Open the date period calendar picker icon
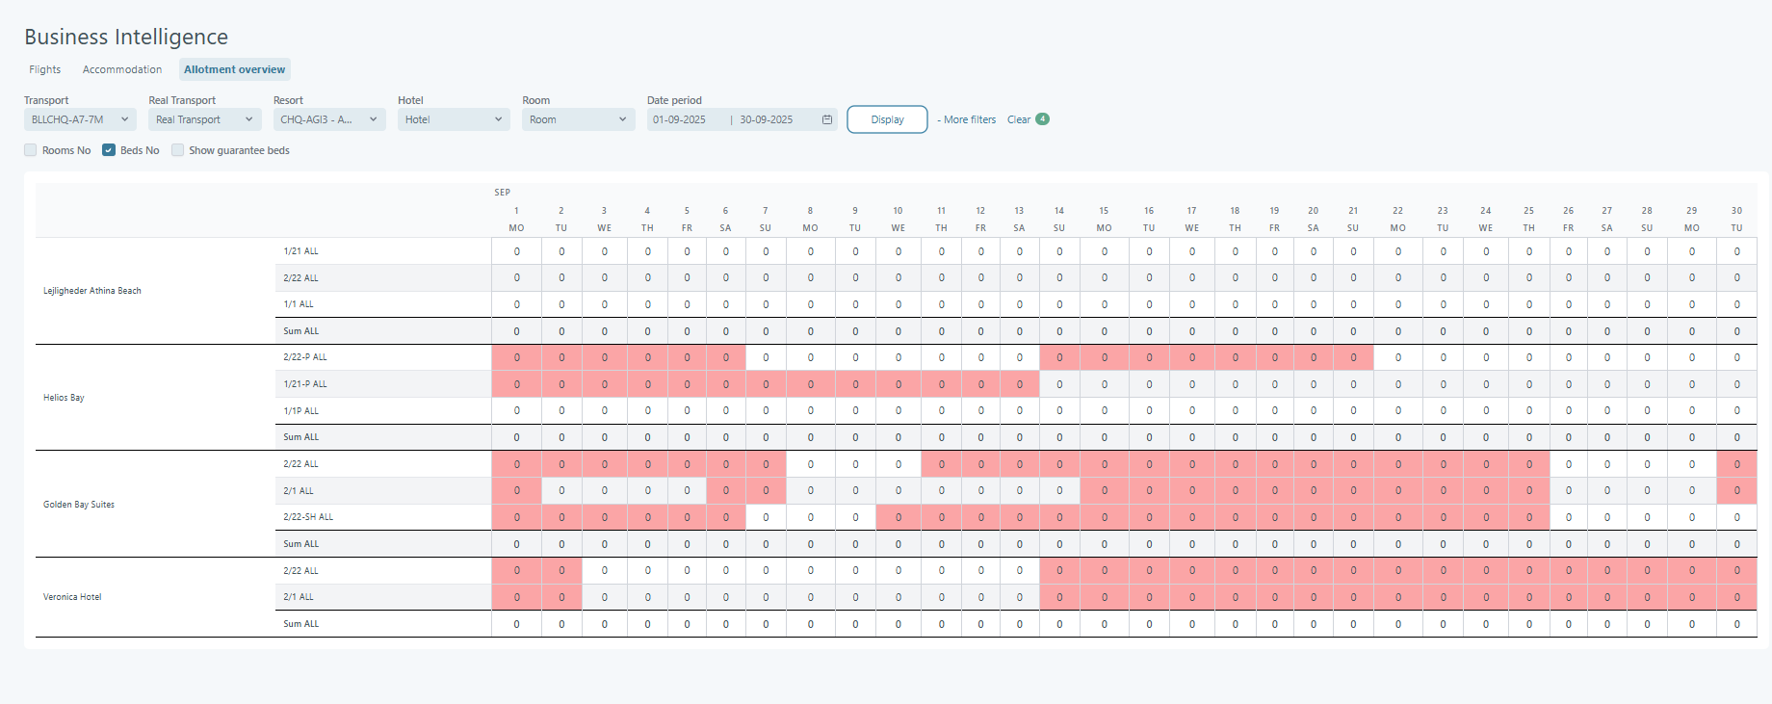1772x704 pixels. [826, 119]
